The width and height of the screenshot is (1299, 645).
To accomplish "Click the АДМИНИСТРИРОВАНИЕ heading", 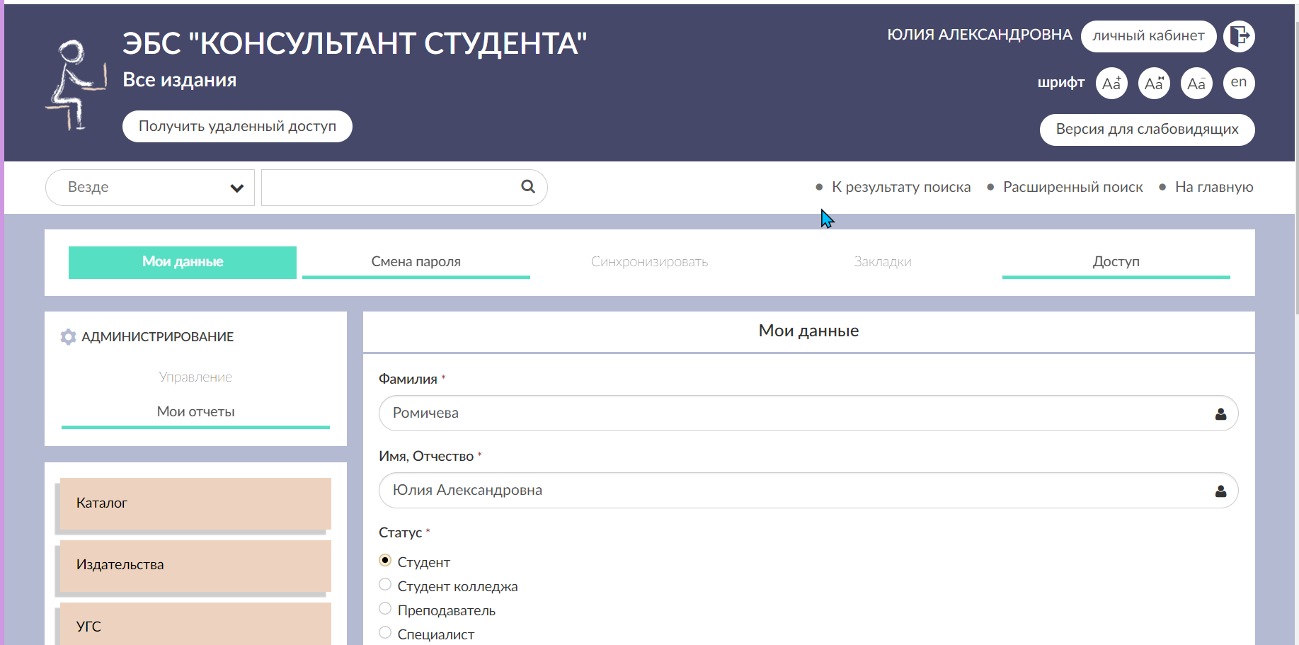I will (157, 337).
